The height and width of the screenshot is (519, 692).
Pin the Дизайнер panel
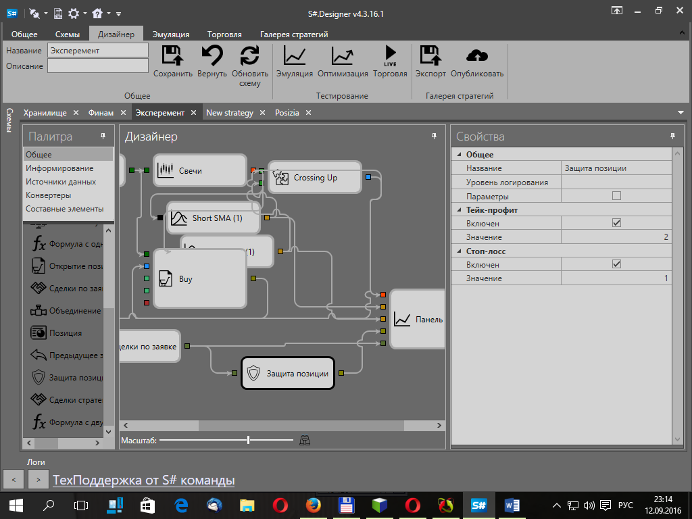[435, 137]
